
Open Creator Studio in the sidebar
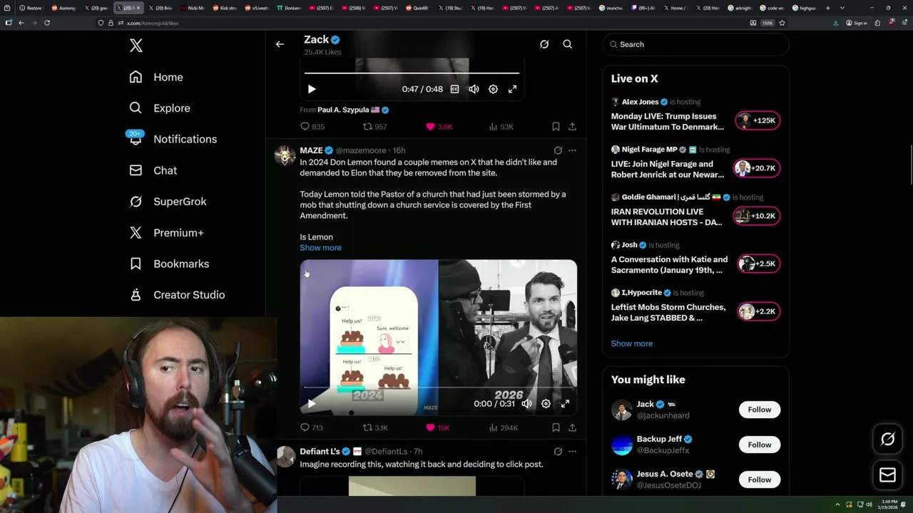tap(177, 295)
